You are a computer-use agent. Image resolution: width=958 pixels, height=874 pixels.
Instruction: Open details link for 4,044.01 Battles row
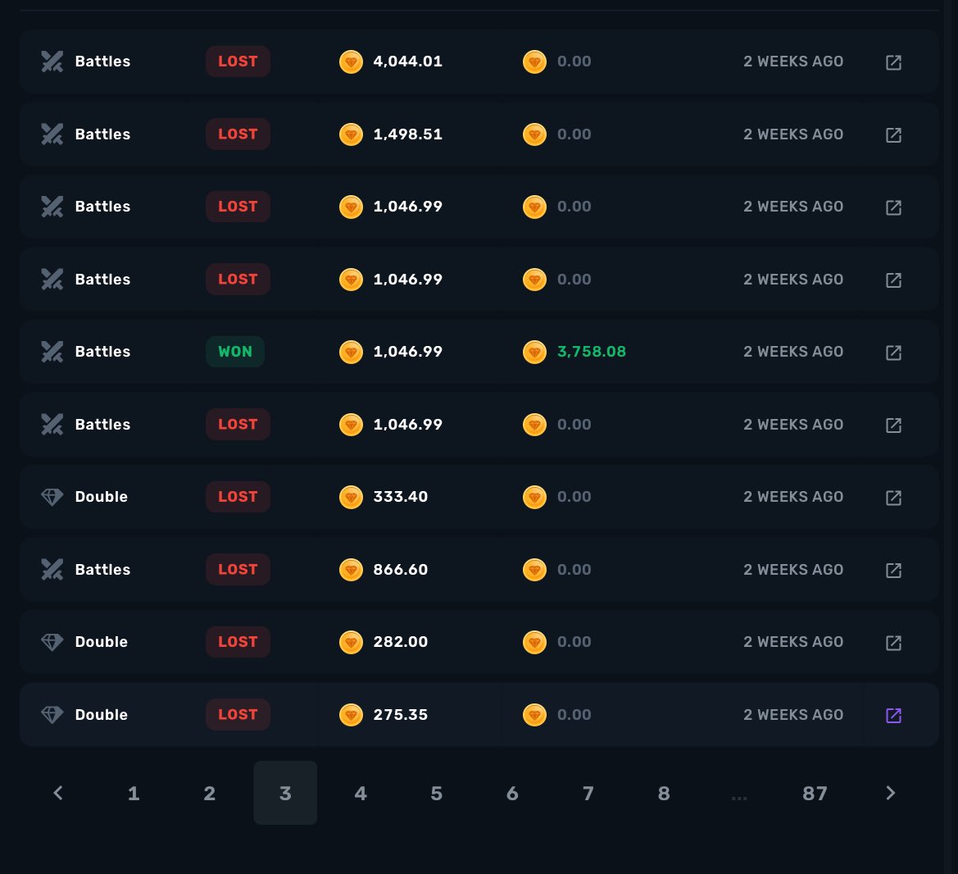pos(893,61)
